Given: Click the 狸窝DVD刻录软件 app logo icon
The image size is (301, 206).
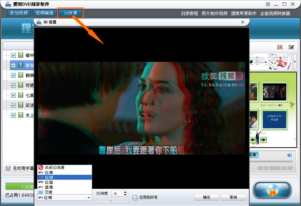Looking at the screenshot, I should 8,4.
